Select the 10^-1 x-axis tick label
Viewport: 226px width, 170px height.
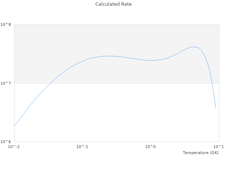(82, 147)
